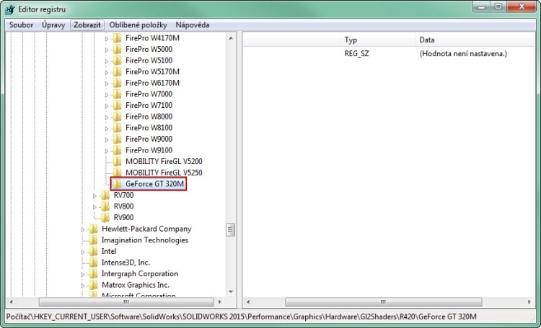541x328 pixels.
Task: Click the Intense3D, Inc. folder icon
Action: [94, 263]
